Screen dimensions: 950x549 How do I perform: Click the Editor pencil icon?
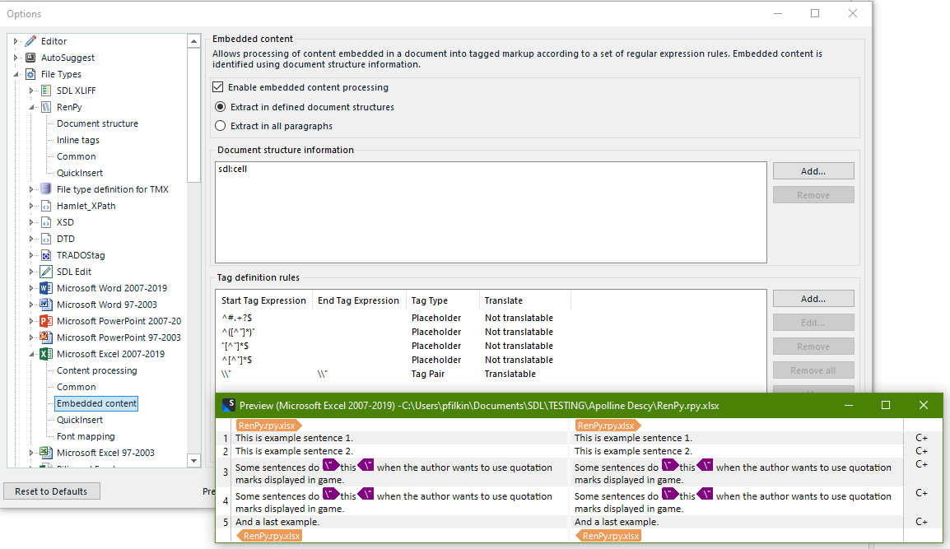click(x=30, y=41)
